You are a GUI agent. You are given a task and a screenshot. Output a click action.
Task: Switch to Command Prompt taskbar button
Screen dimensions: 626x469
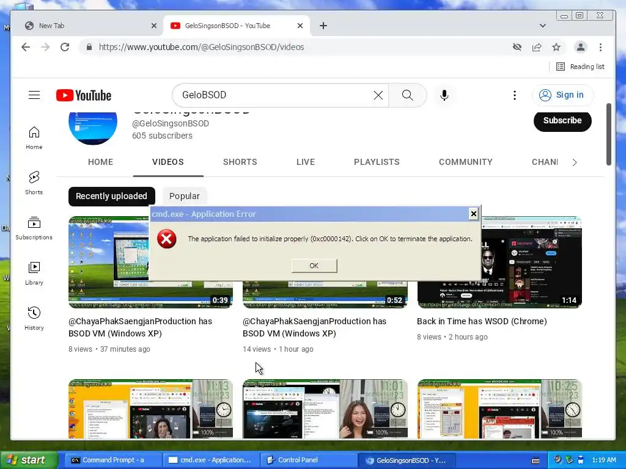coord(112,460)
